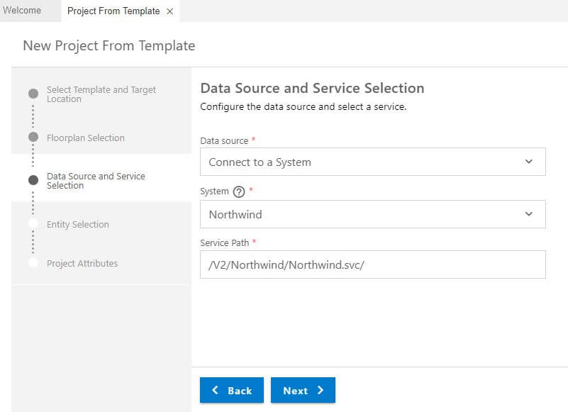Click the Select Template step circle
Viewport: 568px width, 412px height.
coord(33,94)
